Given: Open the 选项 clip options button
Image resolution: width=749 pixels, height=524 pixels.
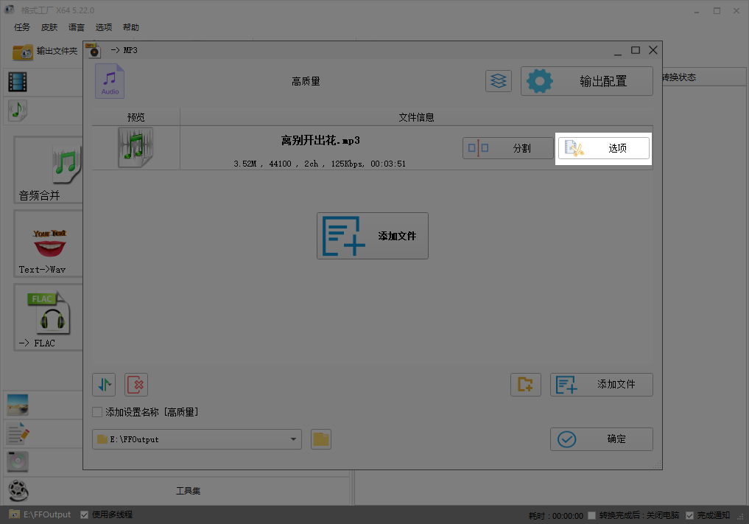Looking at the screenshot, I should coord(604,148).
